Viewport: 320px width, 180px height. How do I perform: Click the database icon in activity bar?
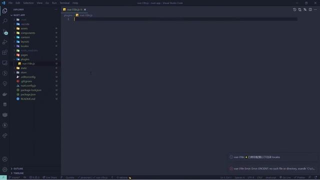[4, 104]
